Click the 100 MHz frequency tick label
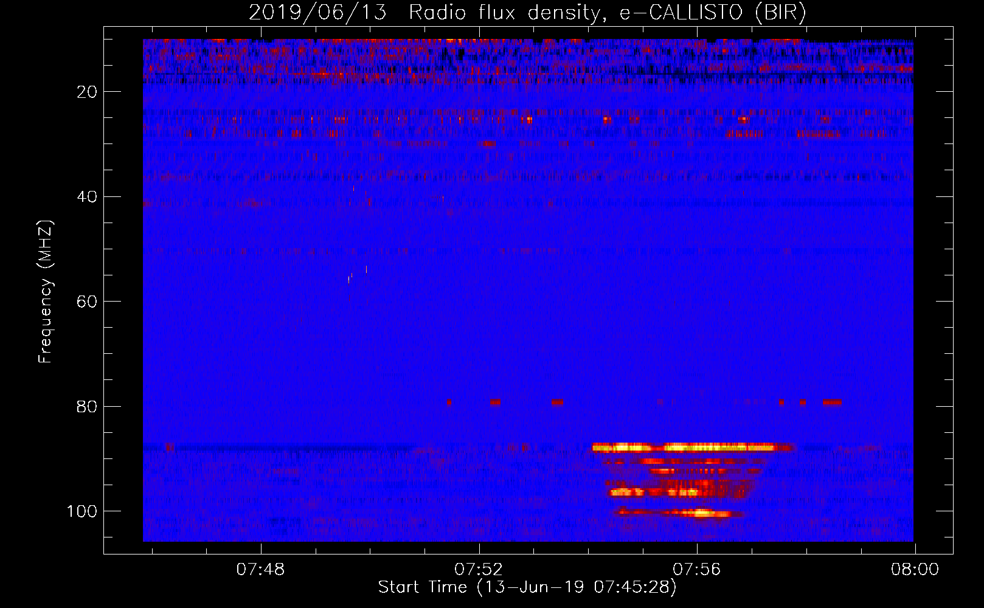Image resolution: width=984 pixels, height=608 pixels. (82, 511)
